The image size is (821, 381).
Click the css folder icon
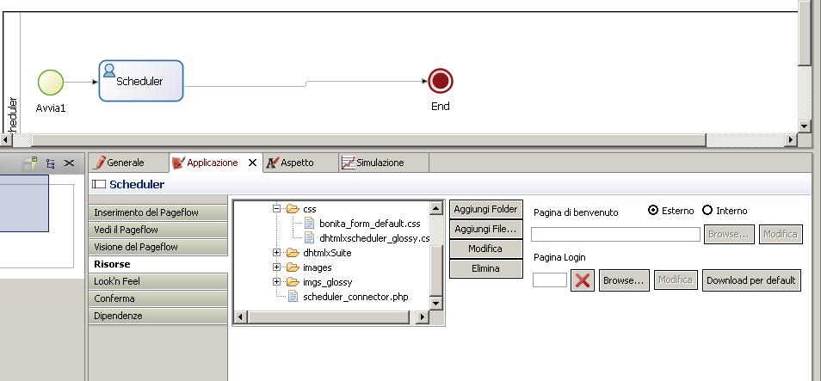[x=292, y=209]
